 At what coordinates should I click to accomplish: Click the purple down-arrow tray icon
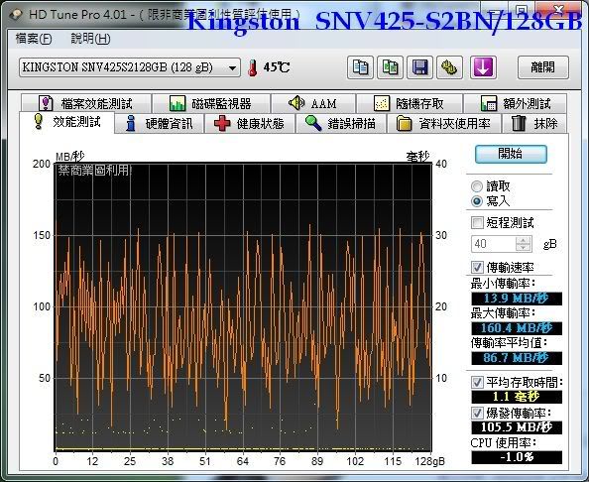point(484,67)
